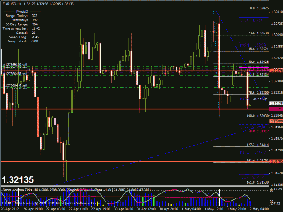Image resolution: width=283 pixels, height=212 pixels.
Task: Click the 1 May 12:00 time label
Action: pyautogui.click(x=214, y=209)
